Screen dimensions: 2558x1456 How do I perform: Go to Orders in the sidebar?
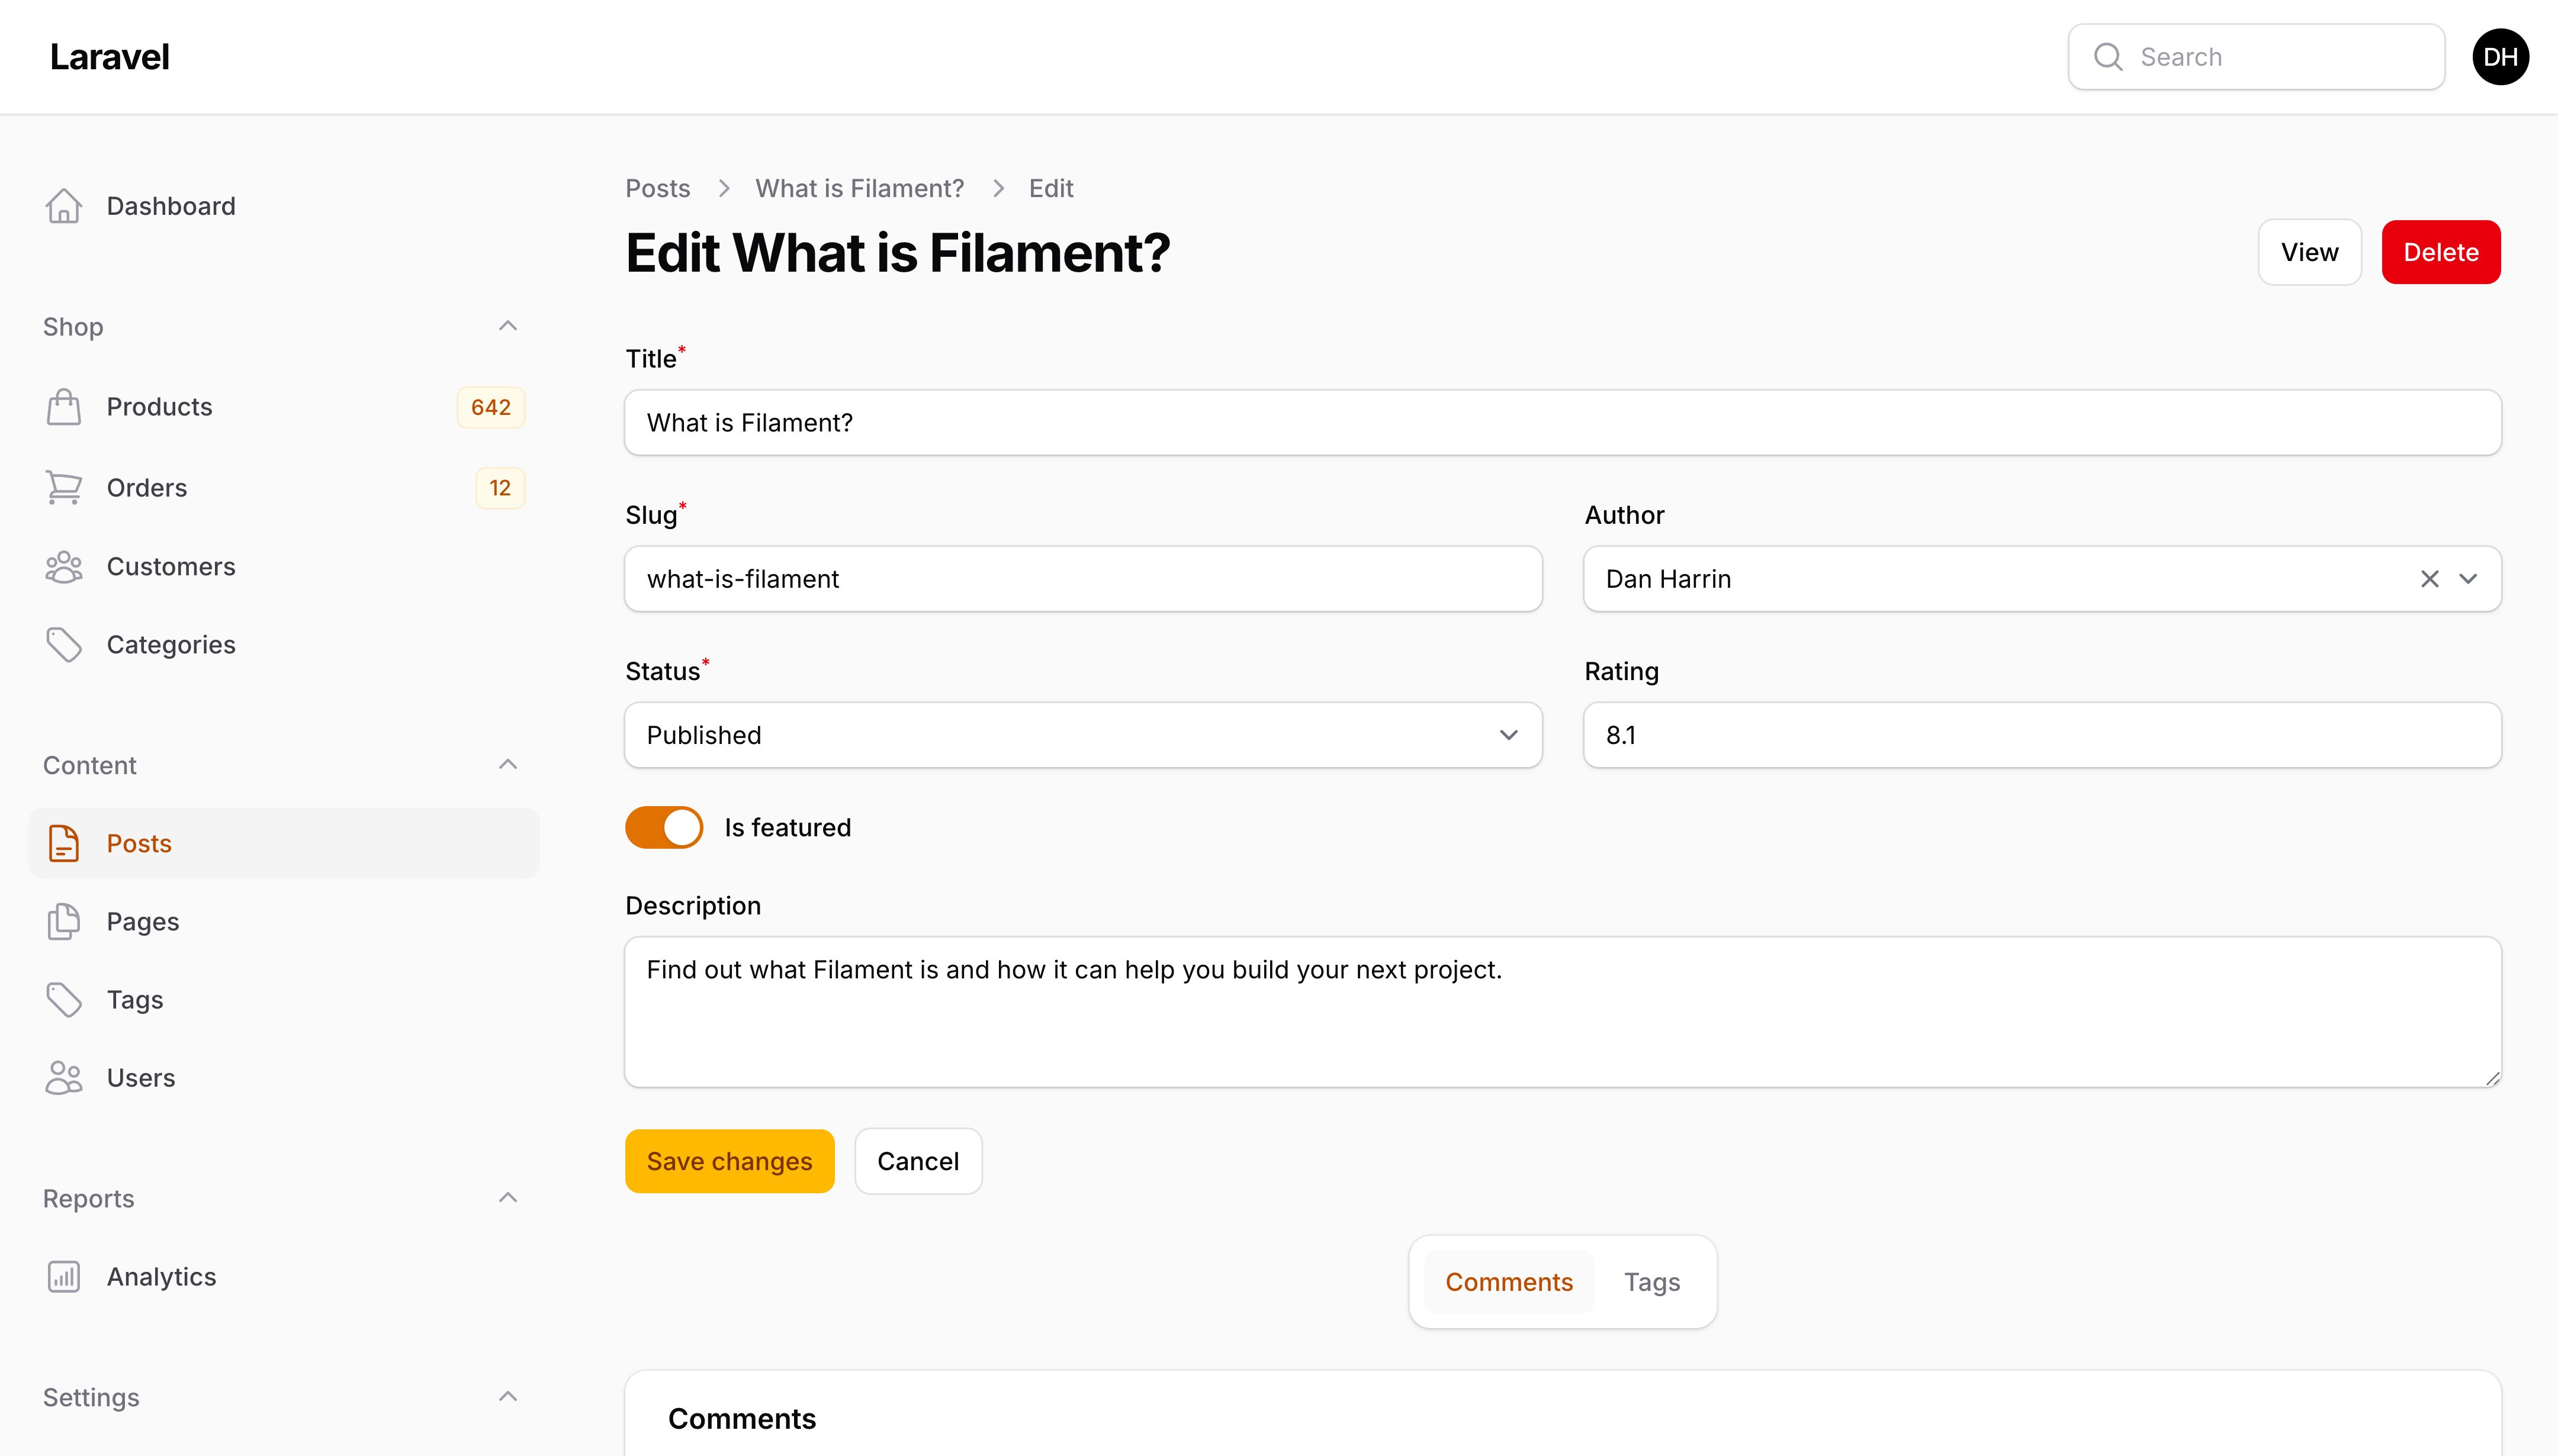tap(284, 487)
